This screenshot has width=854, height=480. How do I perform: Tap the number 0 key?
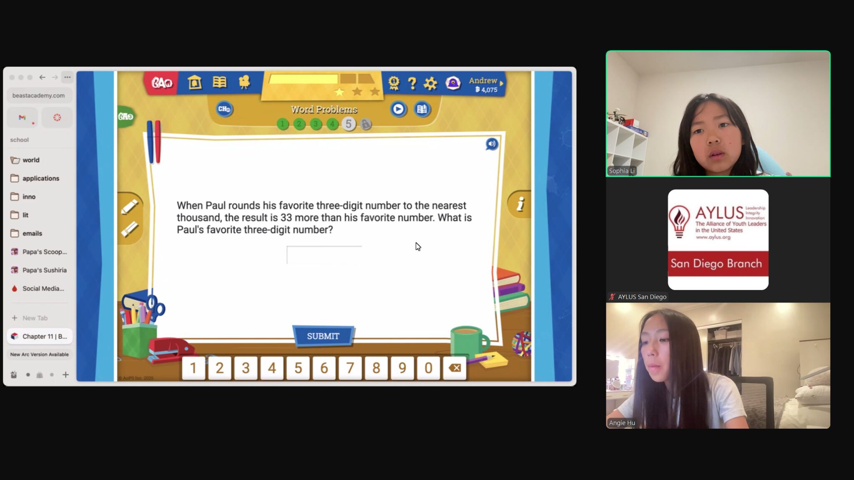pos(428,368)
